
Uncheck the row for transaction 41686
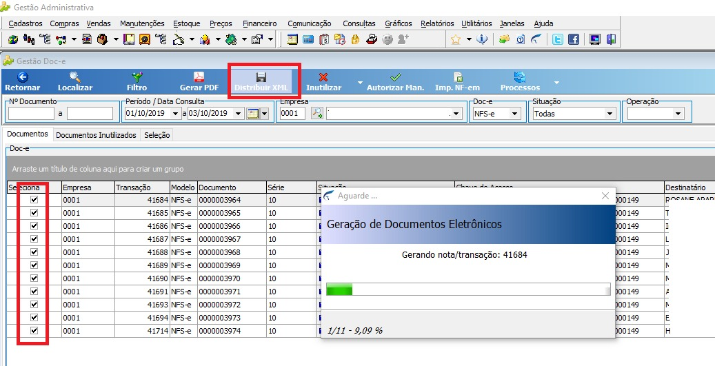pyautogui.click(x=34, y=225)
